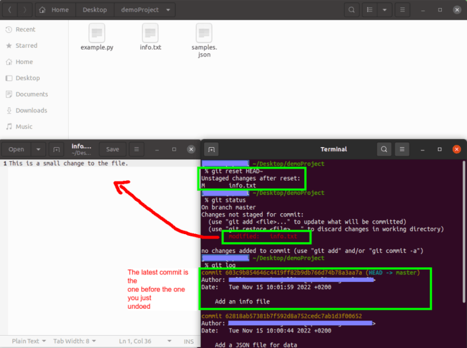Click 'On branch master' terminal line
The width and height of the screenshot is (467, 348).
(228, 207)
